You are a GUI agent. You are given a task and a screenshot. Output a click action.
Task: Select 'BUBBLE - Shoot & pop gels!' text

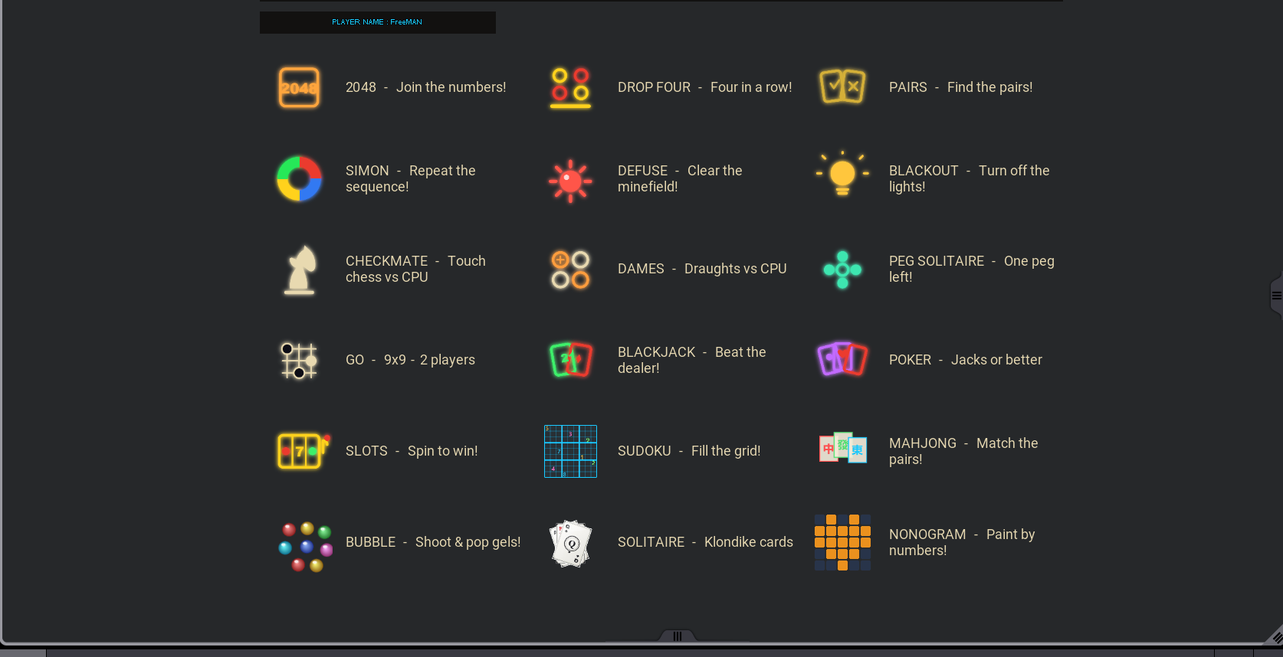pyautogui.click(x=433, y=542)
